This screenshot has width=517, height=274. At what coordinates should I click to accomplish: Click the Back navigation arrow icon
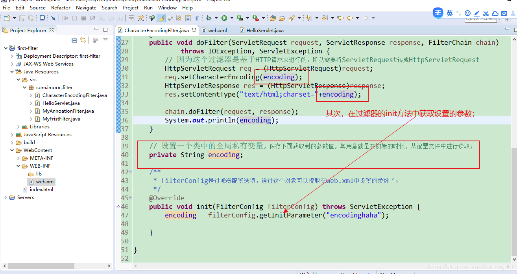click(x=349, y=18)
